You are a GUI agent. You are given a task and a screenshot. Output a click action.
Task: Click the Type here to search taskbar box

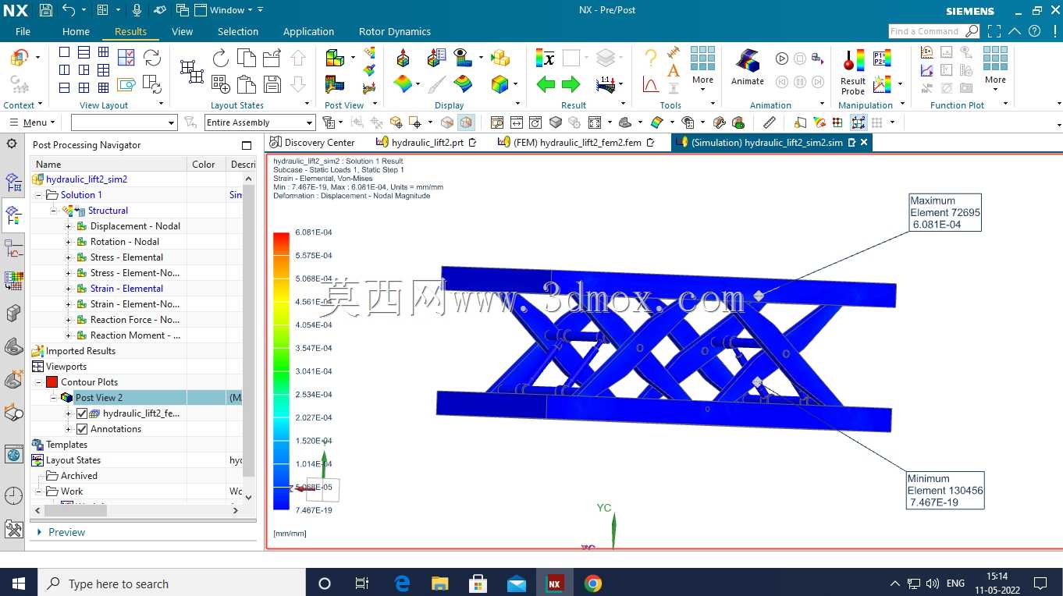pyautogui.click(x=172, y=584)
